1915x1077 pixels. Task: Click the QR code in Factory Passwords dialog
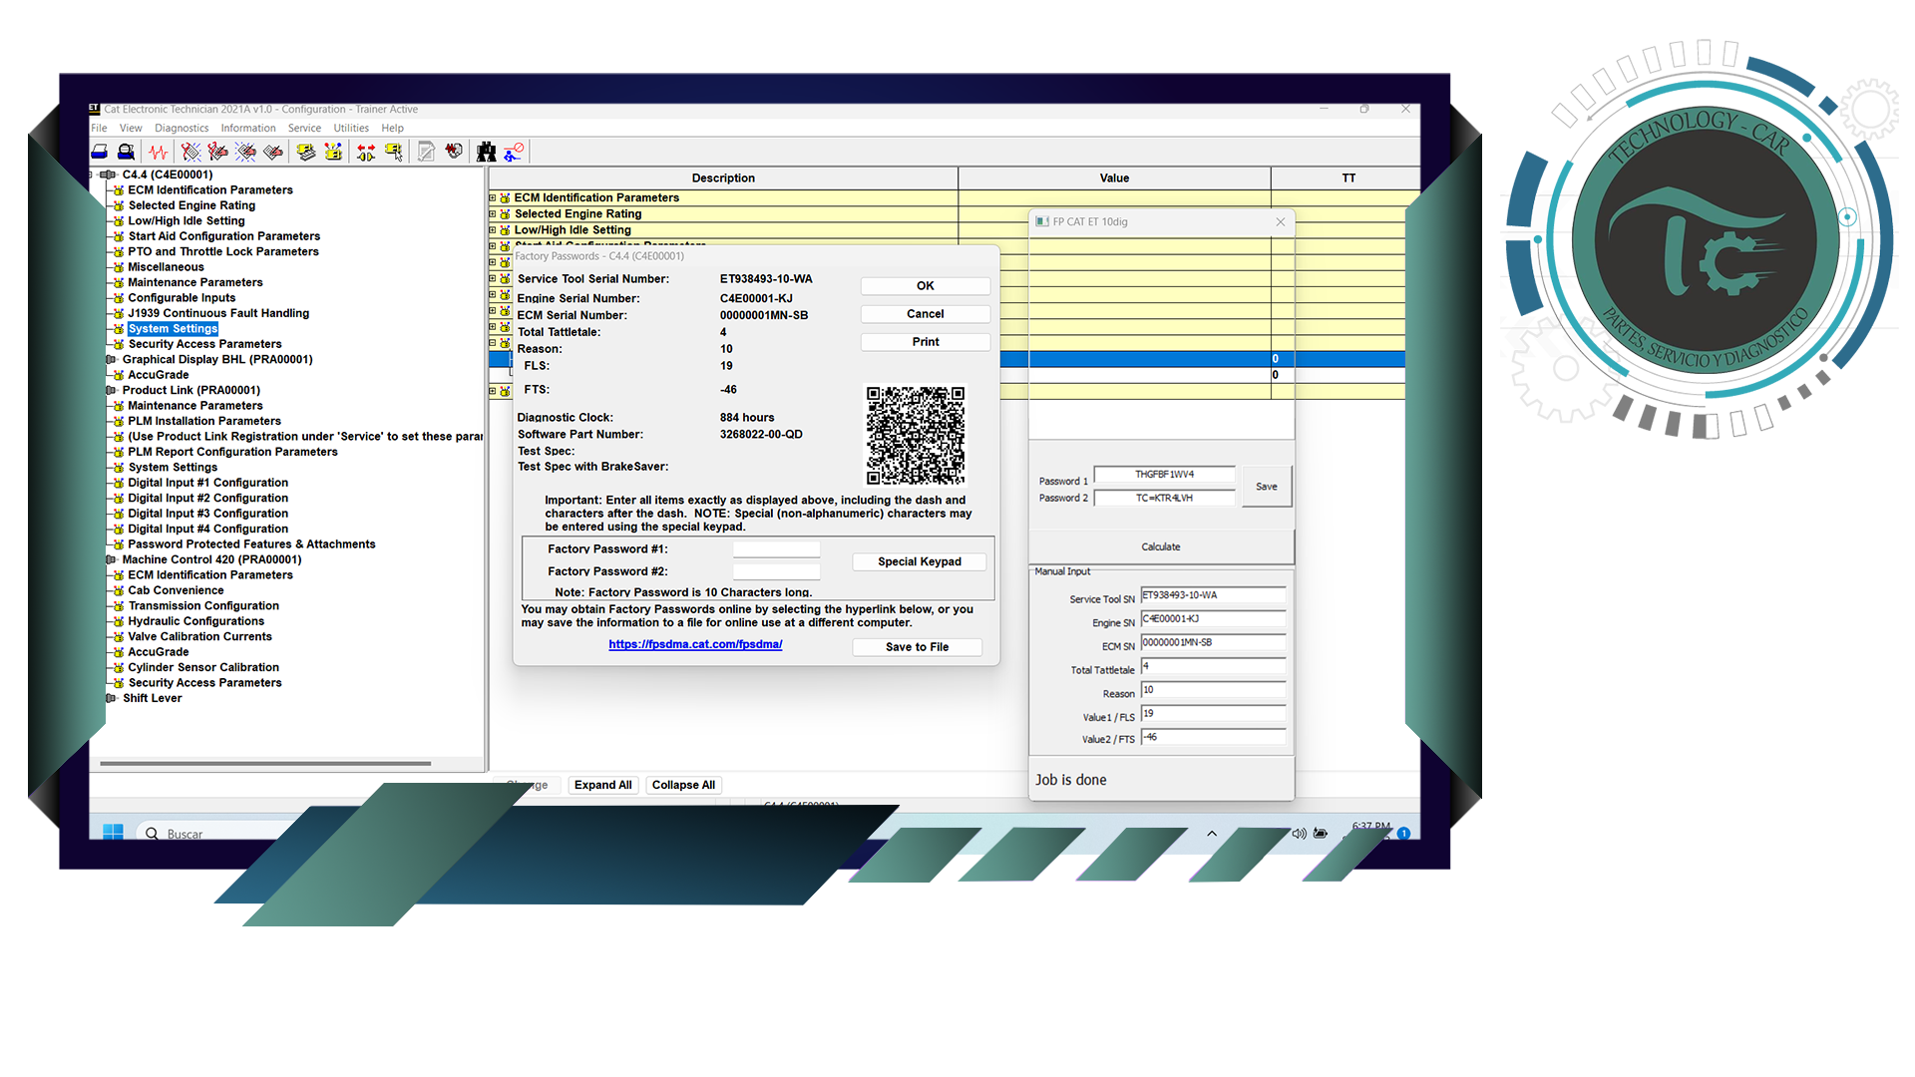pyautogui.click(x=916, y=436)
